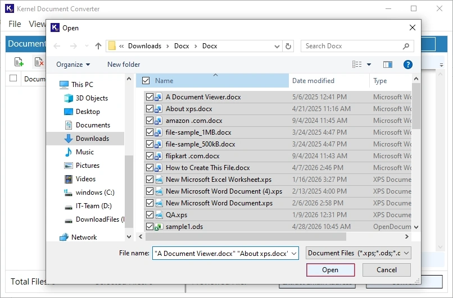Click the search magnifier icon
Viewport: 453px width, 298px height.
tap(406, 46)
